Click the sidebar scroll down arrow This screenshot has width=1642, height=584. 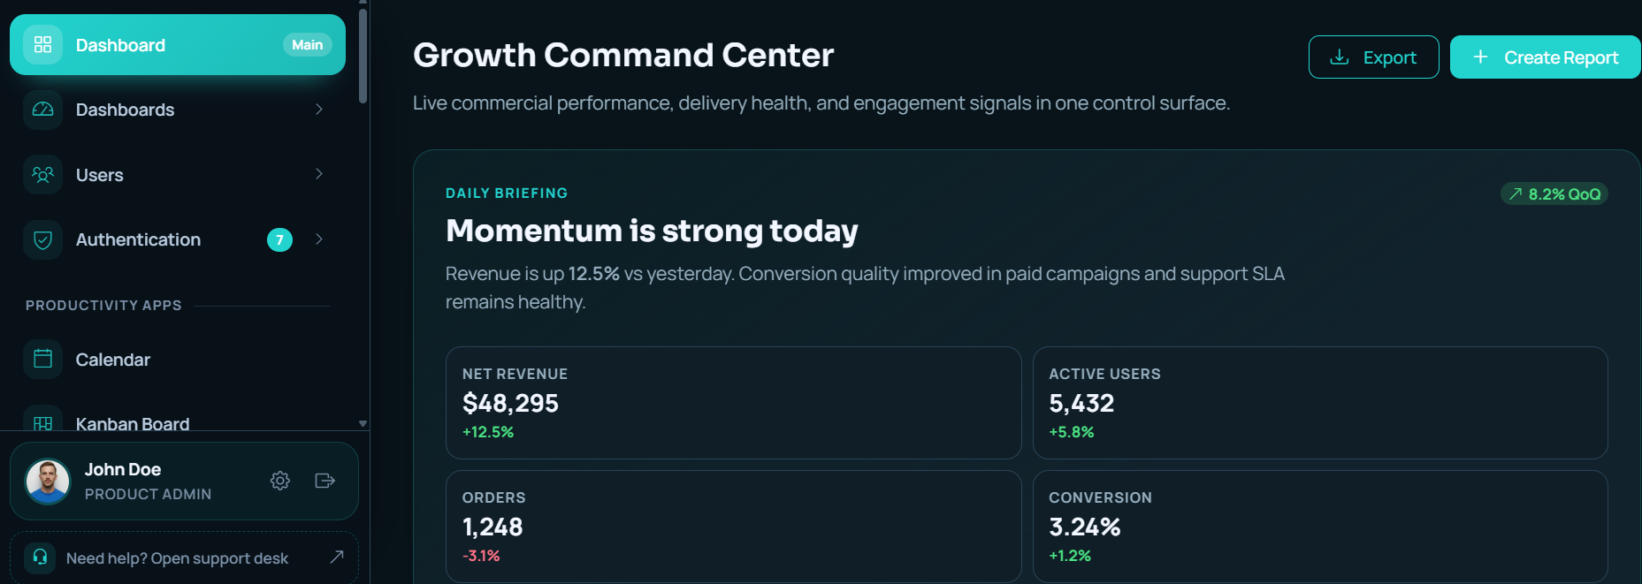[363, 424]
